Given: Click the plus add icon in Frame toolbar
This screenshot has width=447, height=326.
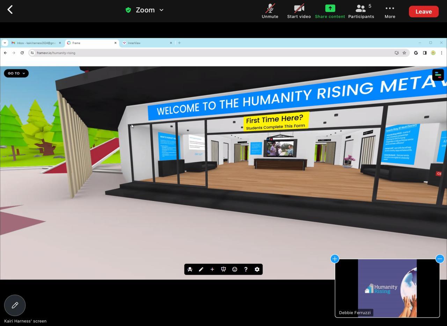Looking at the screenshot, I should tap(212, 269).
